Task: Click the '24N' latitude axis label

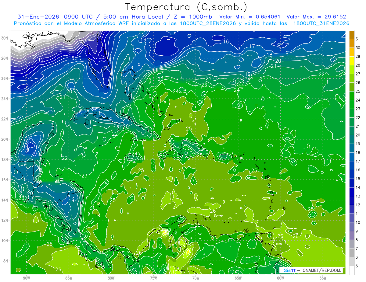Action: click(5, 99)
